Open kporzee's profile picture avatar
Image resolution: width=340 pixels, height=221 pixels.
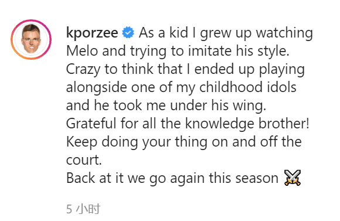[31, 39]
